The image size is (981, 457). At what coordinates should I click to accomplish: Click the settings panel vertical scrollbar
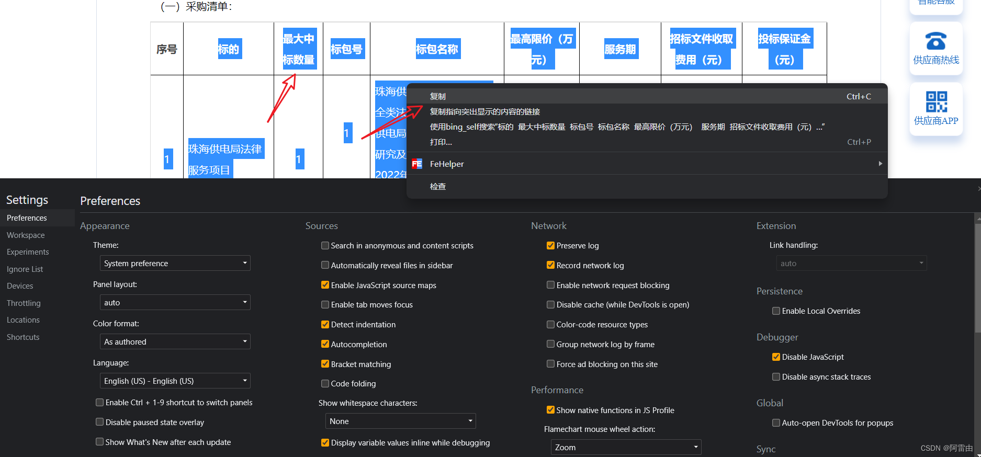click(978, 277)
